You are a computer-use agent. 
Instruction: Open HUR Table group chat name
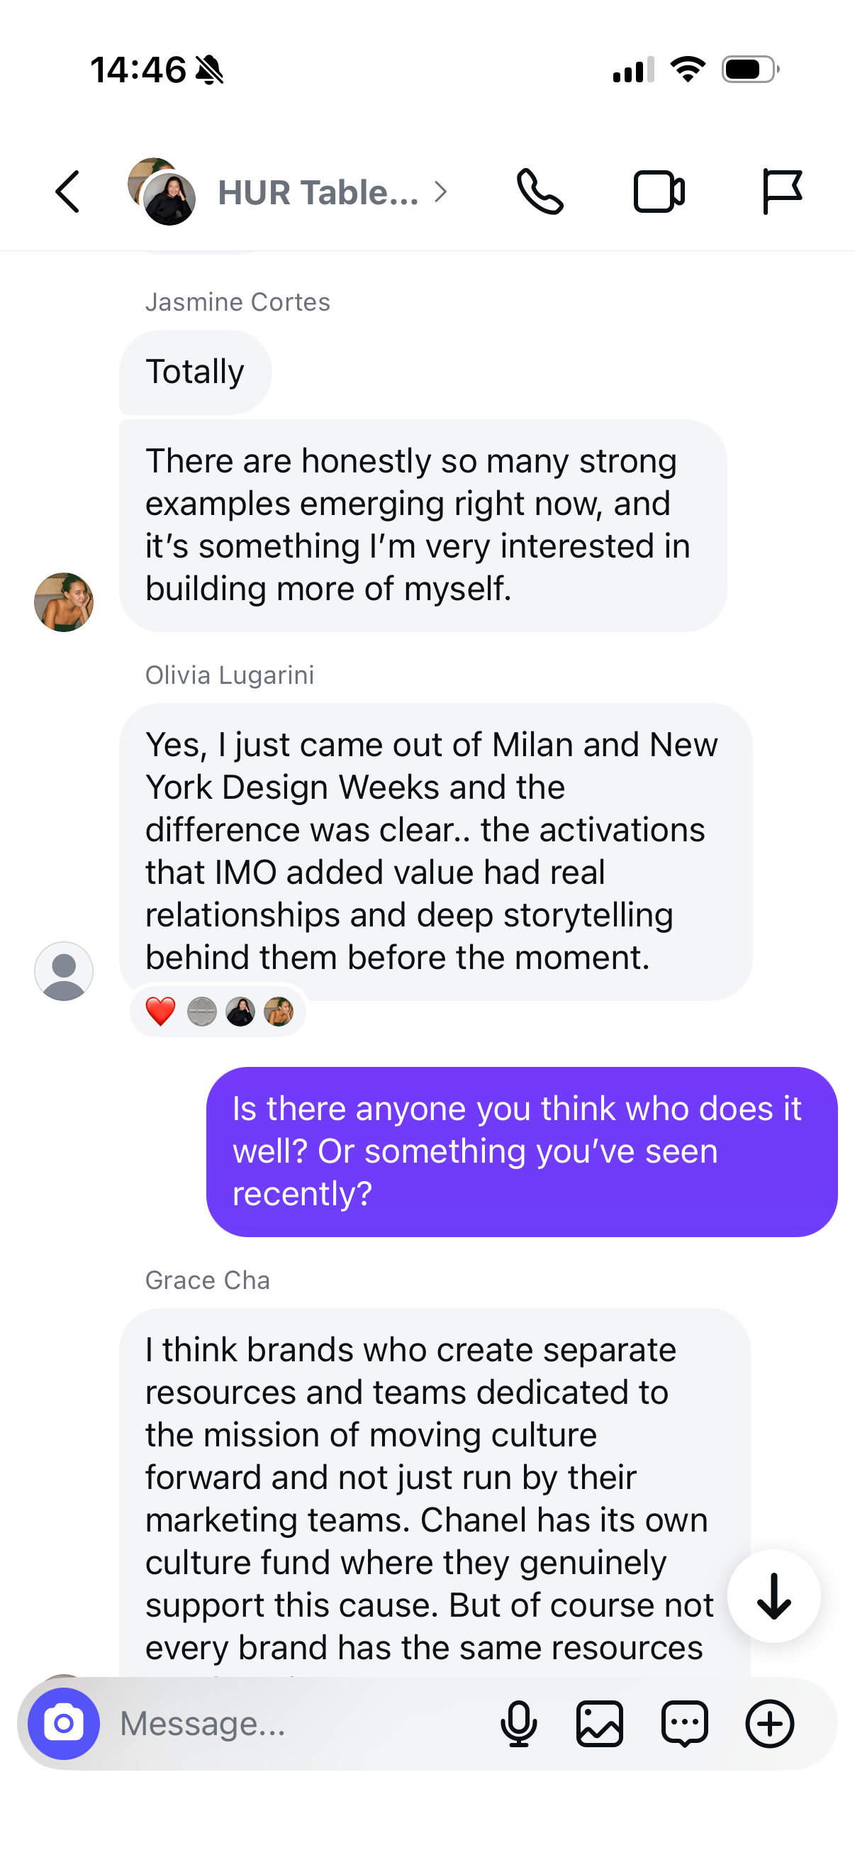click(318, 193)
